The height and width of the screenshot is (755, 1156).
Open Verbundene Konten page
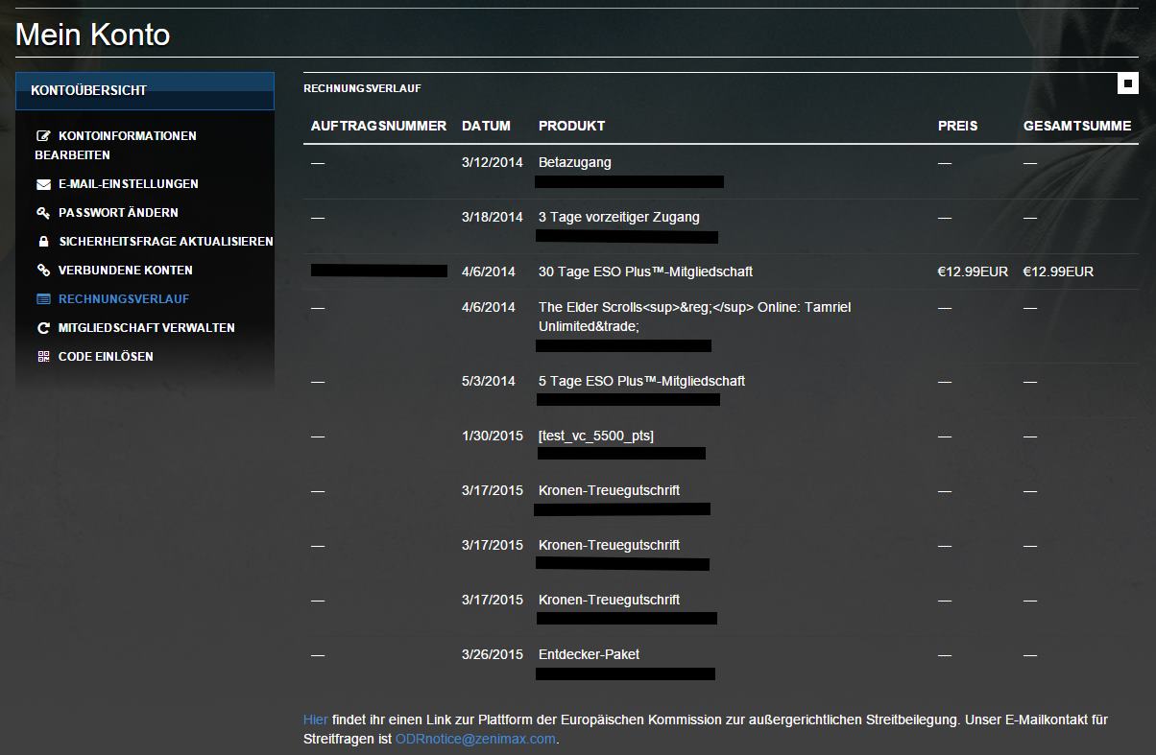(x=126, y=270)
